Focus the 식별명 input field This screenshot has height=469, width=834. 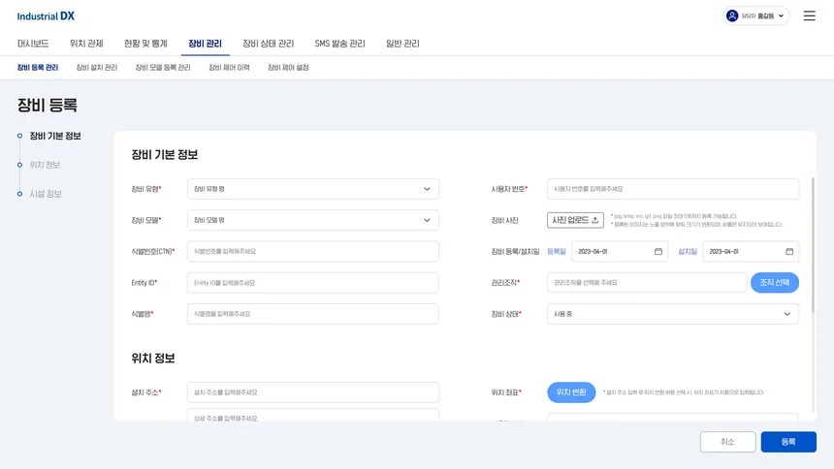pos(312,314)
